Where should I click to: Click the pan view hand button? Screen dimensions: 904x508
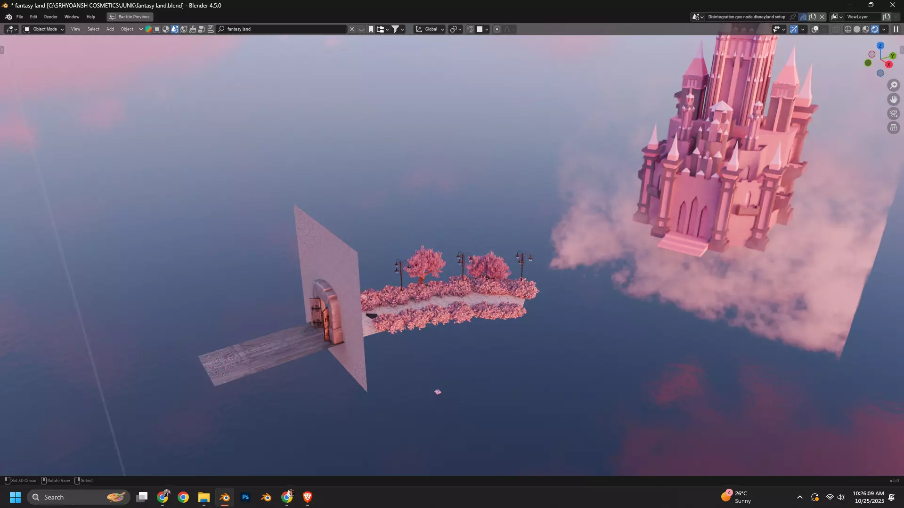coord(893,99)
